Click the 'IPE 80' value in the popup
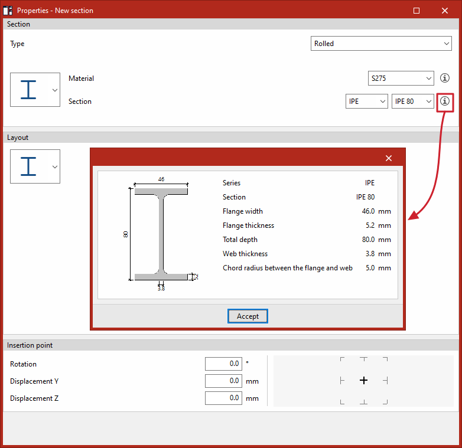The height and width of the screenshot is (448, 462). point(365,197)
